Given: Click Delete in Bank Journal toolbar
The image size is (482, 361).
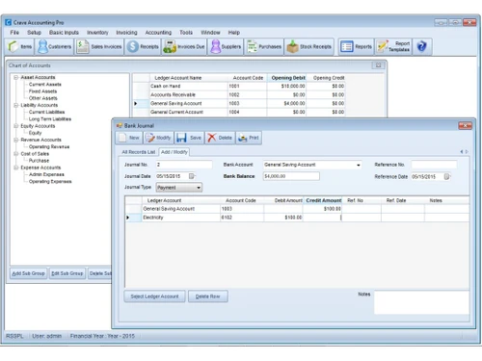Looking at the screenshot, I should 220,138.
